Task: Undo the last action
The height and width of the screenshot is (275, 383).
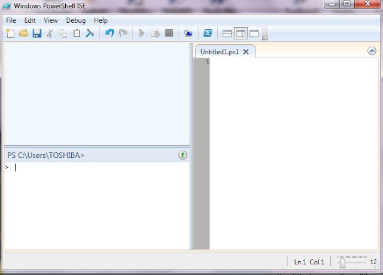Action: pyautogui.click(x=110, y=33)
